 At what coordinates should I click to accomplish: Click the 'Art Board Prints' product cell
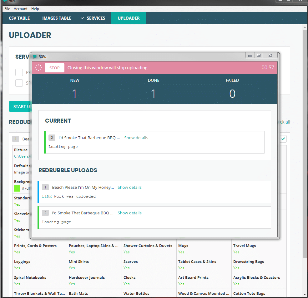click(x=204, y=281)
